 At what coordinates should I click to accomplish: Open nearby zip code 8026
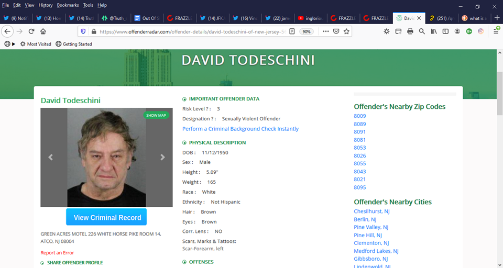pyautogui.click(x=360, y=155)
